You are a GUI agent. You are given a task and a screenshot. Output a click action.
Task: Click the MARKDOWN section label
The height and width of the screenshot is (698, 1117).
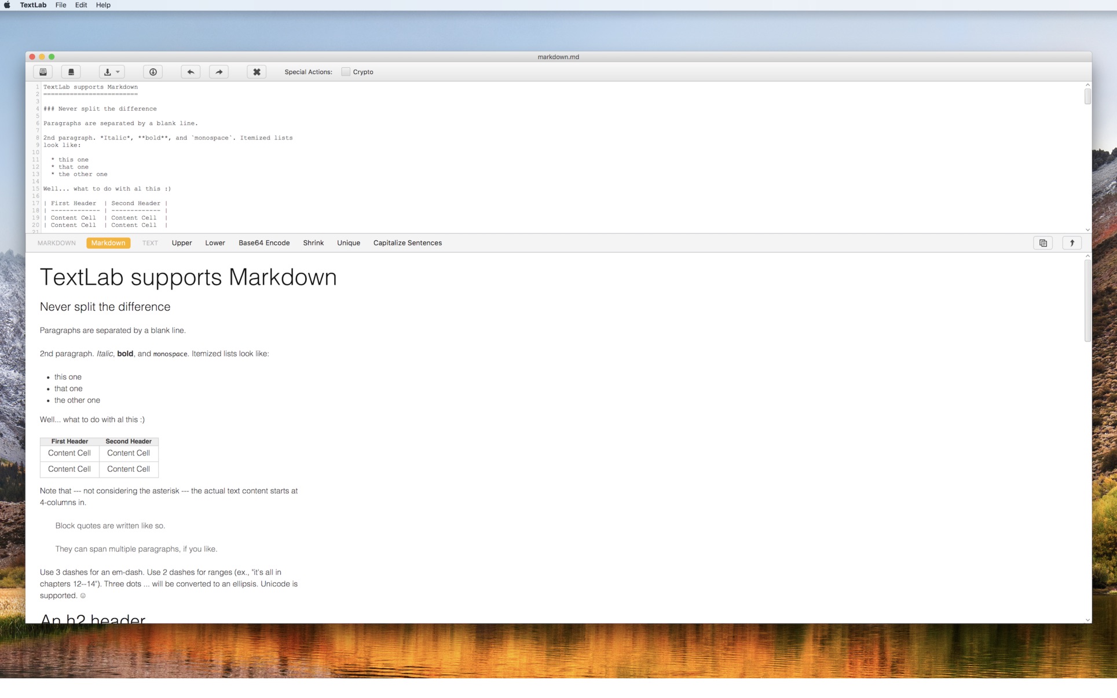tap(57, 243)
